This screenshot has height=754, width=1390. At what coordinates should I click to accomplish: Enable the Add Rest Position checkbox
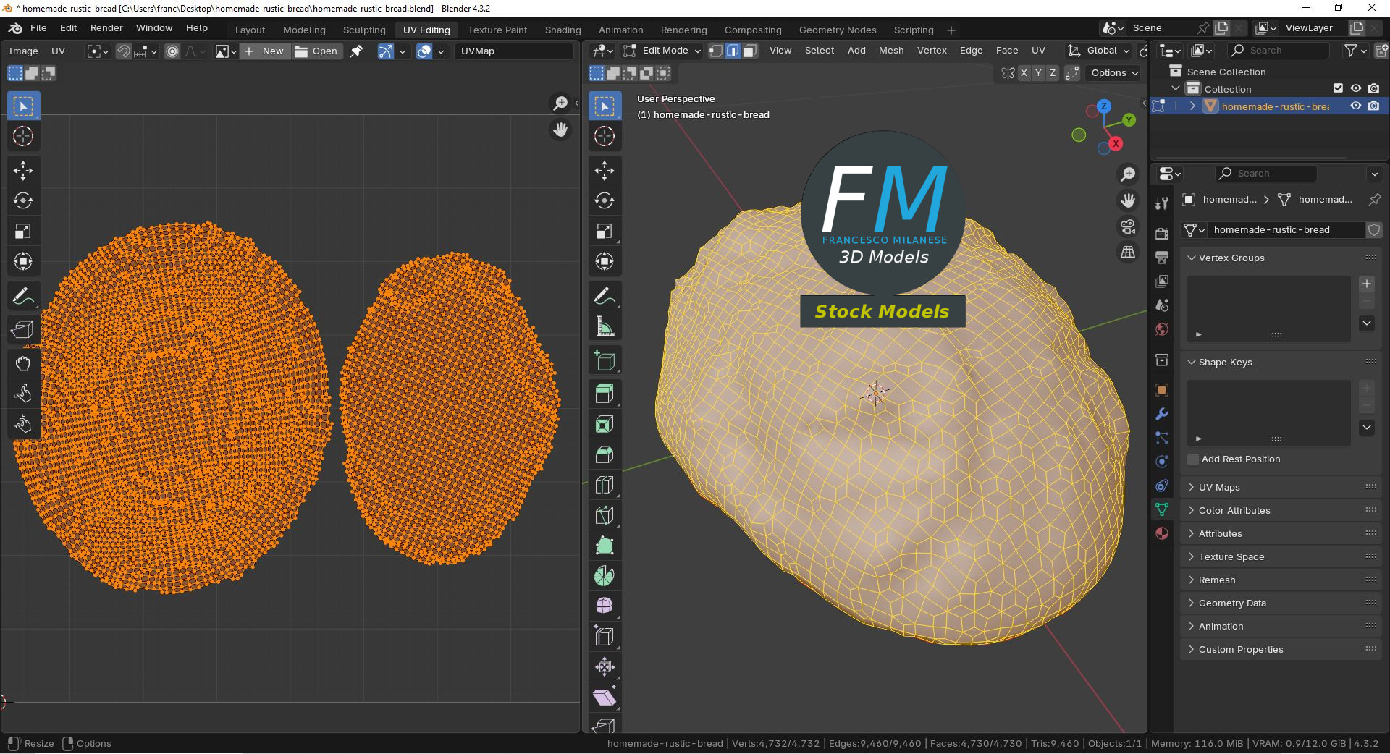coord(1193,459)
